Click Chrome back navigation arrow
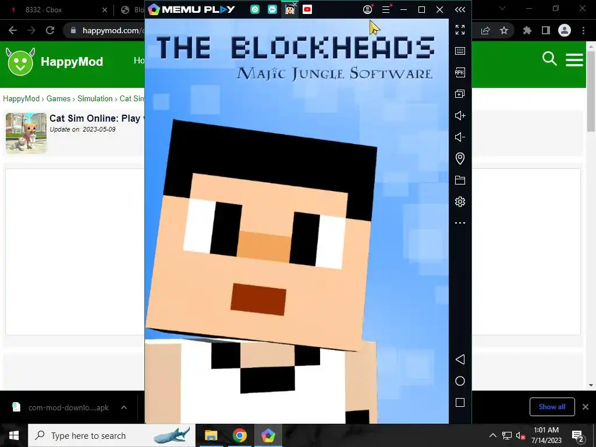The image size is (596, 447). click(x=13, y=30)
